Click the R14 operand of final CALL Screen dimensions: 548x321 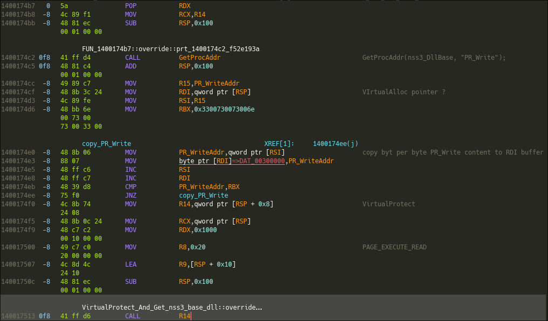(x=185, y=316)
